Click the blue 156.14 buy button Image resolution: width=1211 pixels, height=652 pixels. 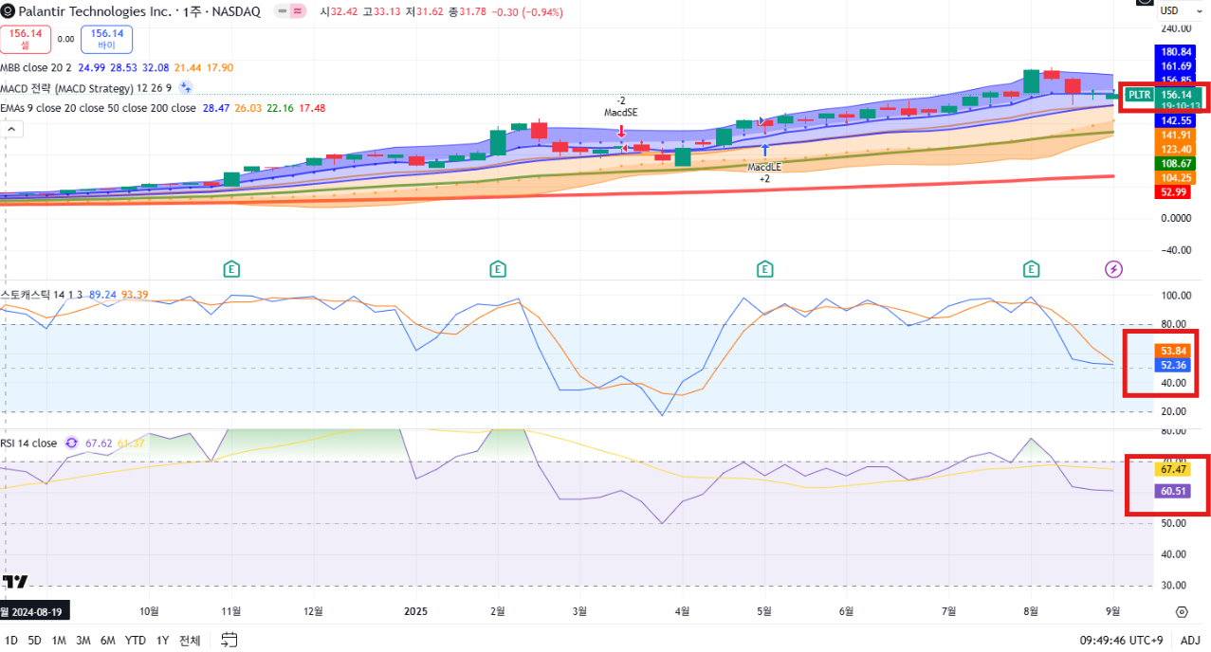(107, 39)
